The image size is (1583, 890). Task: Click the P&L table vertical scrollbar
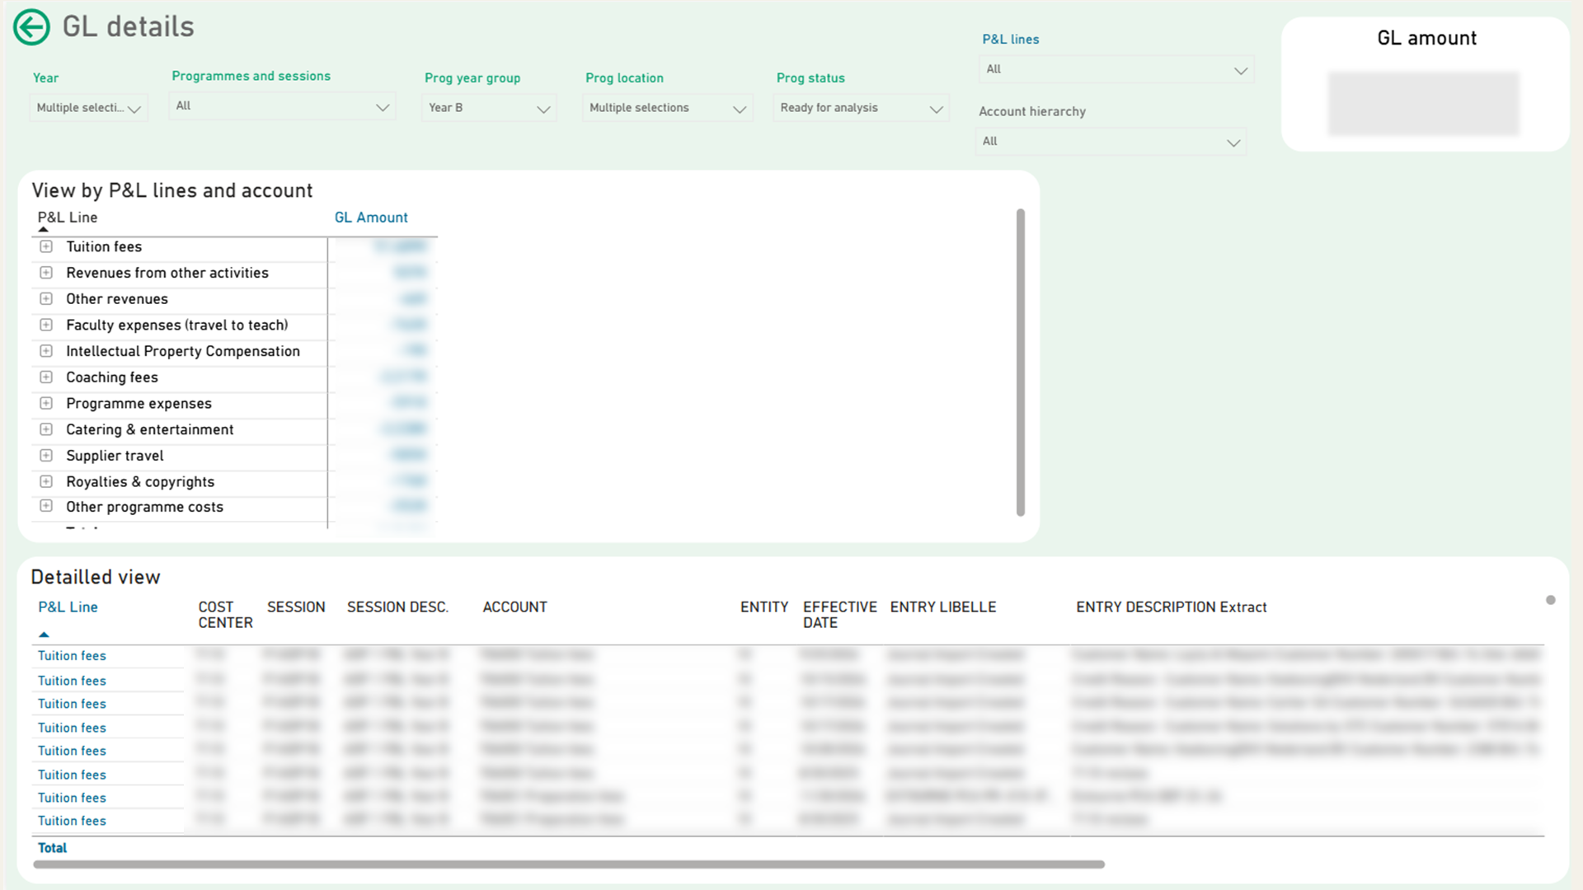coord(1021,363)
